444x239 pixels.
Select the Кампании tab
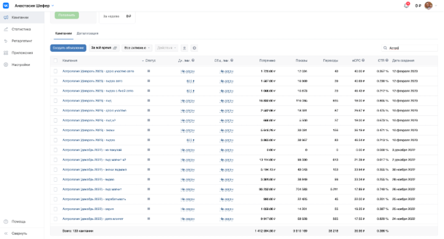tap(63, 33)
